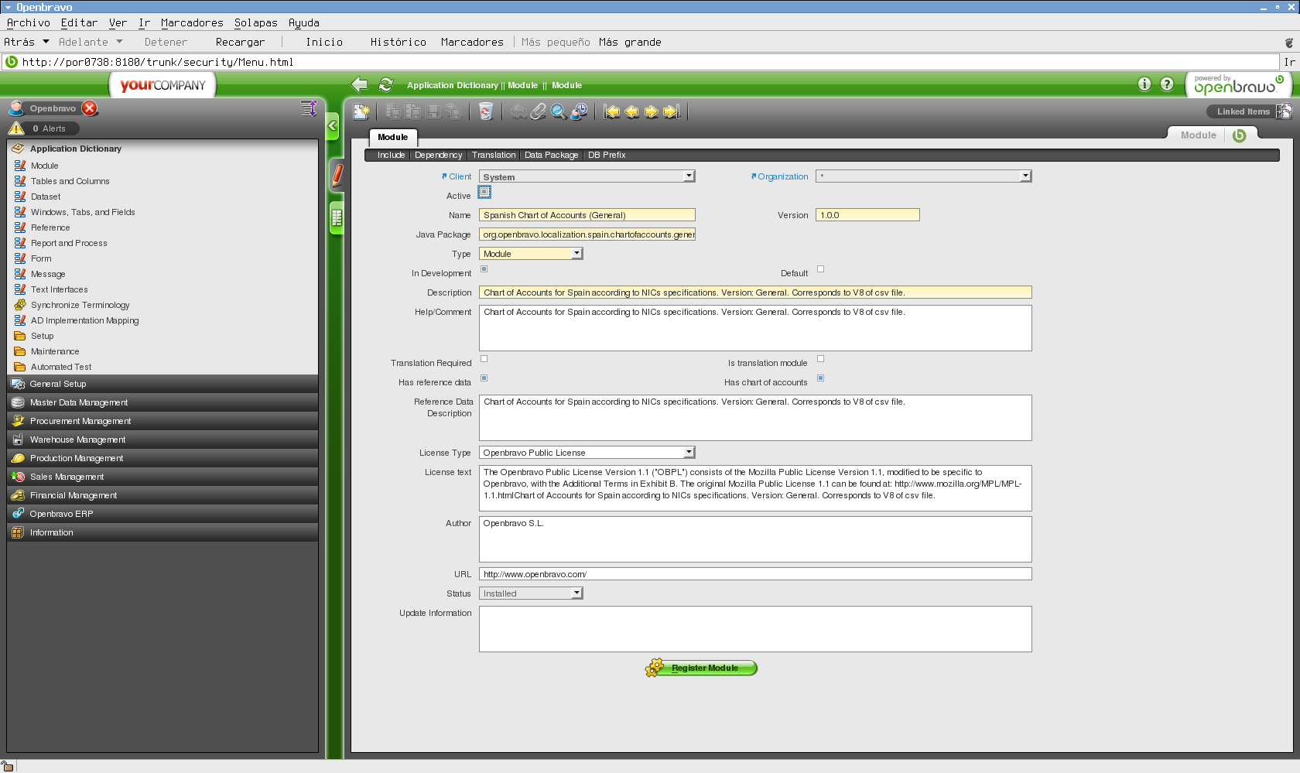The width and height of the screenshot is (1300, 773).
Task: Open the Marcadores browser menu
Action: click(192, 22)
